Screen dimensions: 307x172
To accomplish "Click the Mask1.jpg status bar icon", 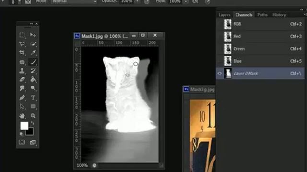I will [94, 166].
